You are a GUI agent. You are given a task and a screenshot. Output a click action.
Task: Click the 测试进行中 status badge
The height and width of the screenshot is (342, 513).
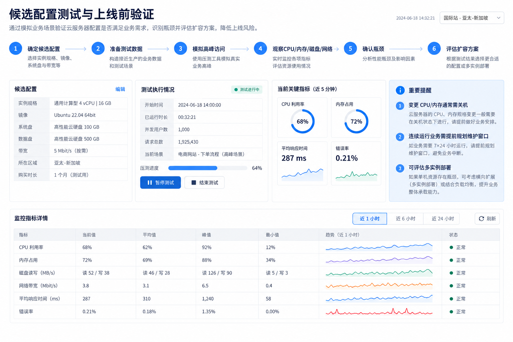(x=247, y=90)
